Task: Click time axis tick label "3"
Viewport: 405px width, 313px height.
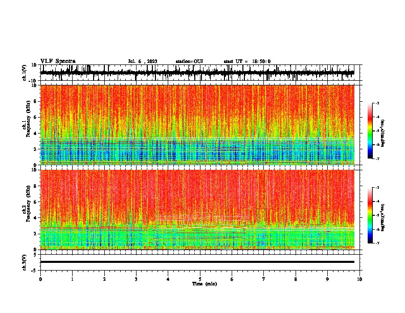Action: click(136, 279)
